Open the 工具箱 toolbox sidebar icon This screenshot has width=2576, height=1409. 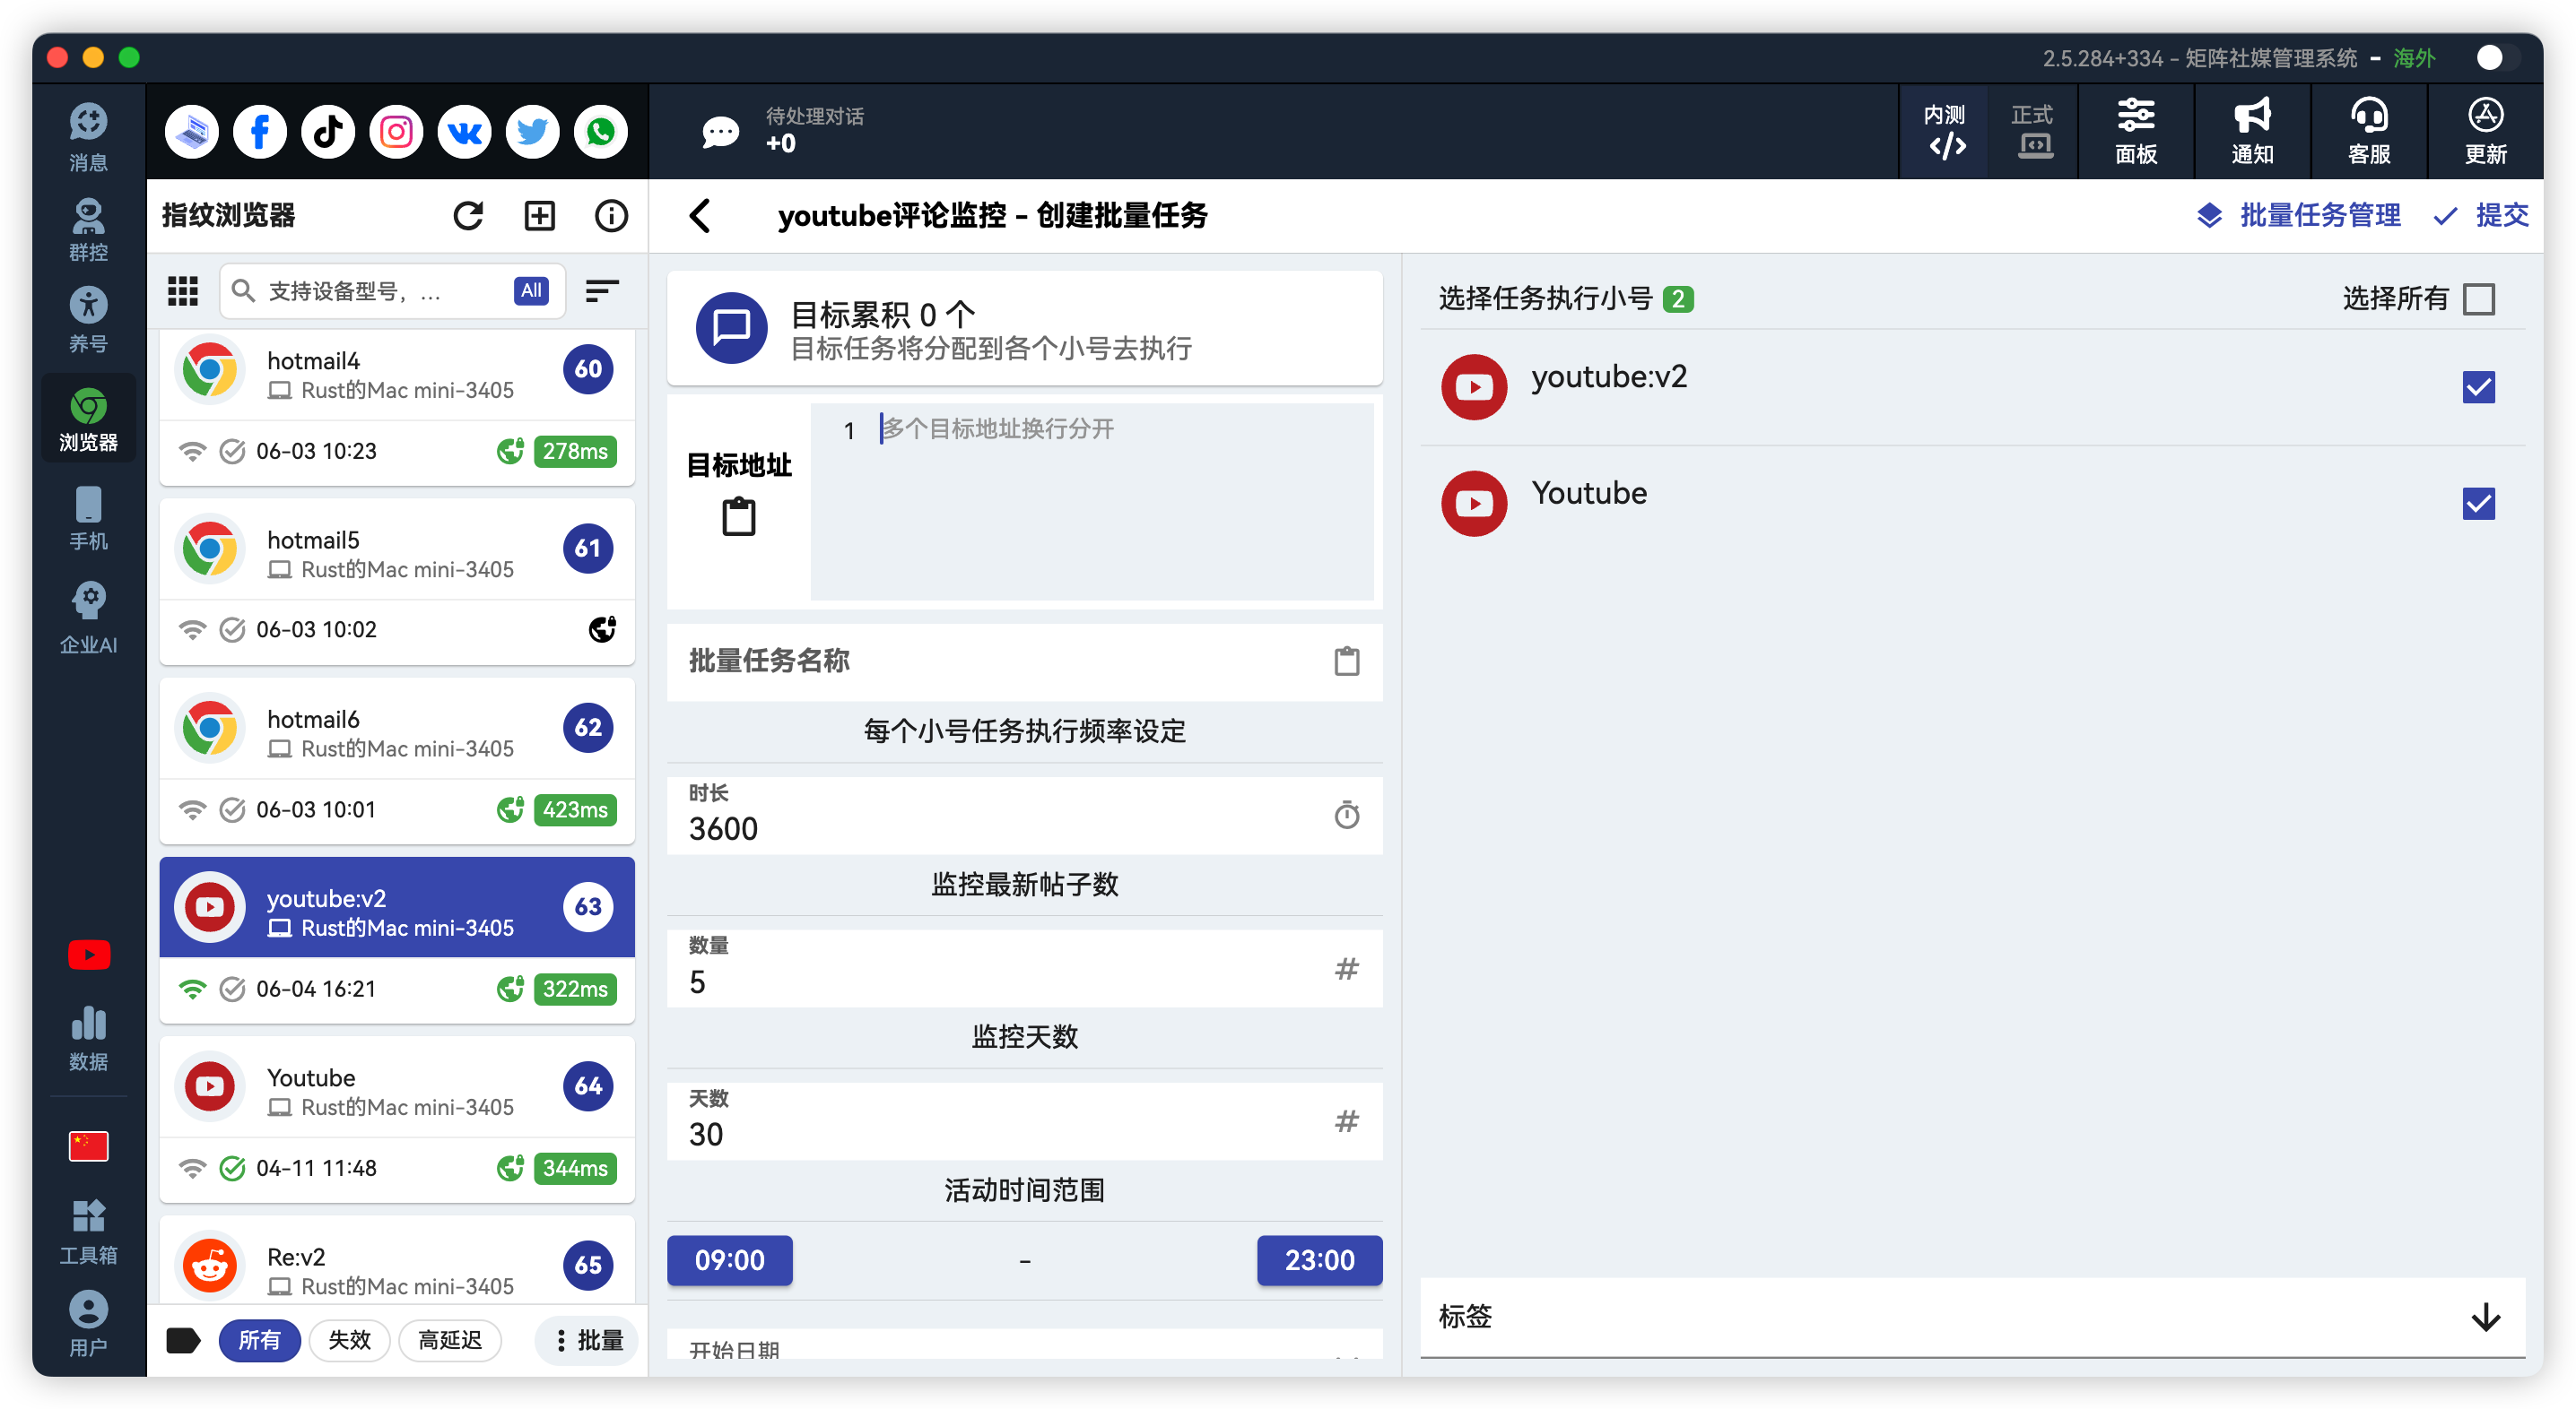click(88, 1232)
